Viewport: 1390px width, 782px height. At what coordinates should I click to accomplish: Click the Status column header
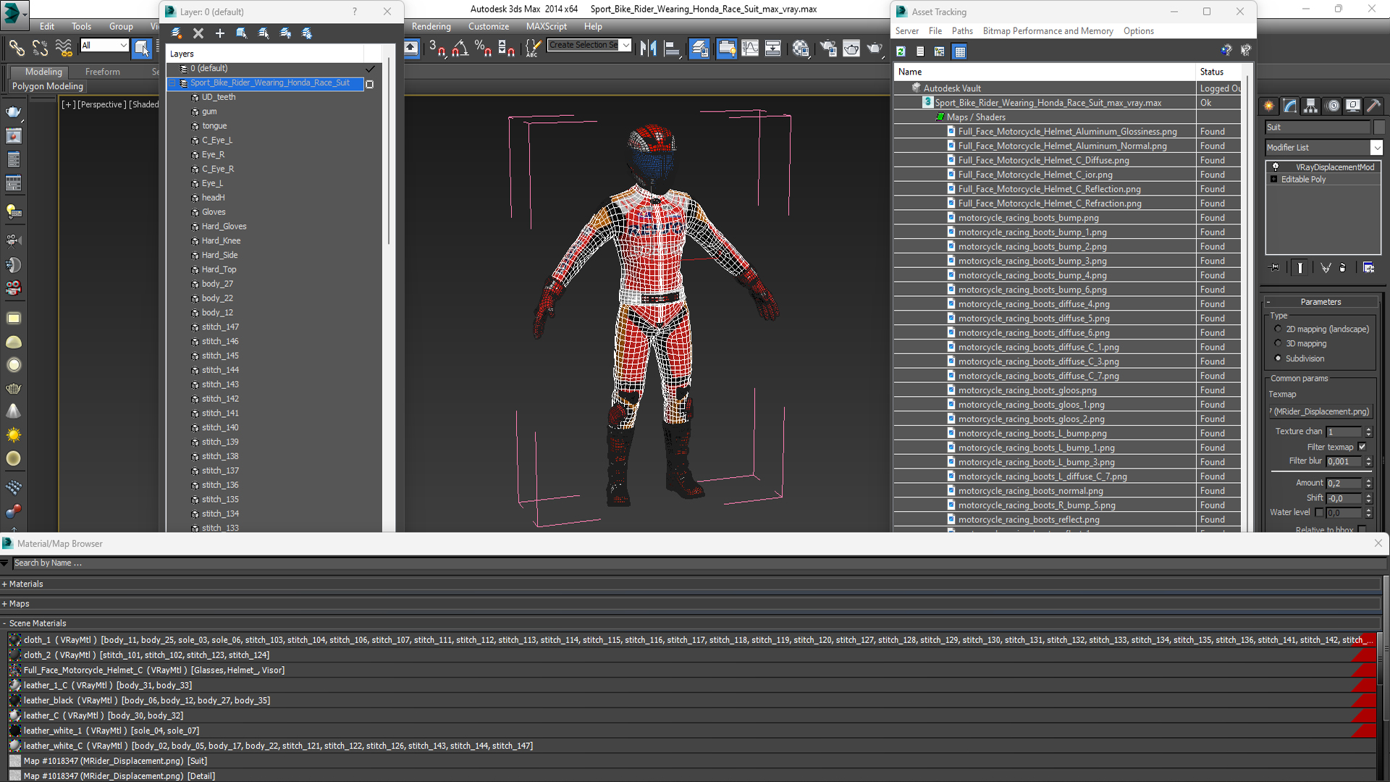point(1218,72)
